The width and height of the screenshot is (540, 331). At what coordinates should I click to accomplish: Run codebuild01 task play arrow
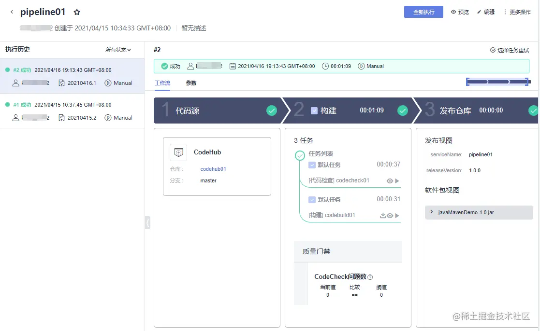click(x=397, y=216)
